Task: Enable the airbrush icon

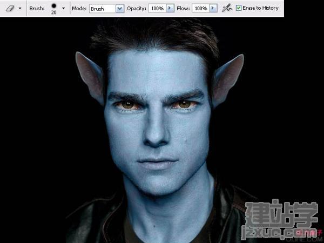Action: pyautogui.click(x=227, y=9)
